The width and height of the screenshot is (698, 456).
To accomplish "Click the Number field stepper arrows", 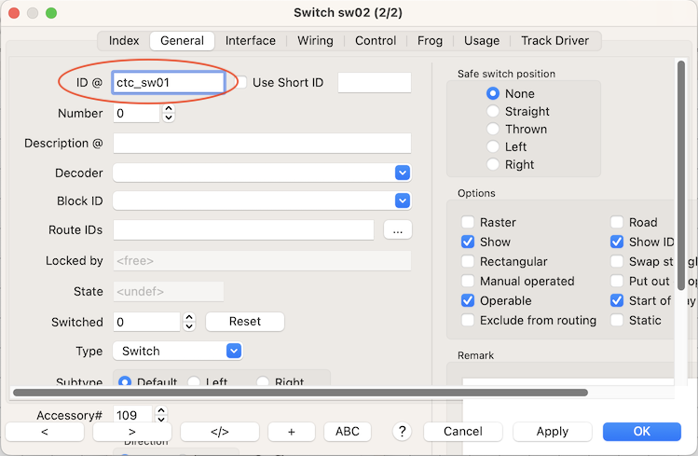I will pyautogui.click(x=169, y=113).
